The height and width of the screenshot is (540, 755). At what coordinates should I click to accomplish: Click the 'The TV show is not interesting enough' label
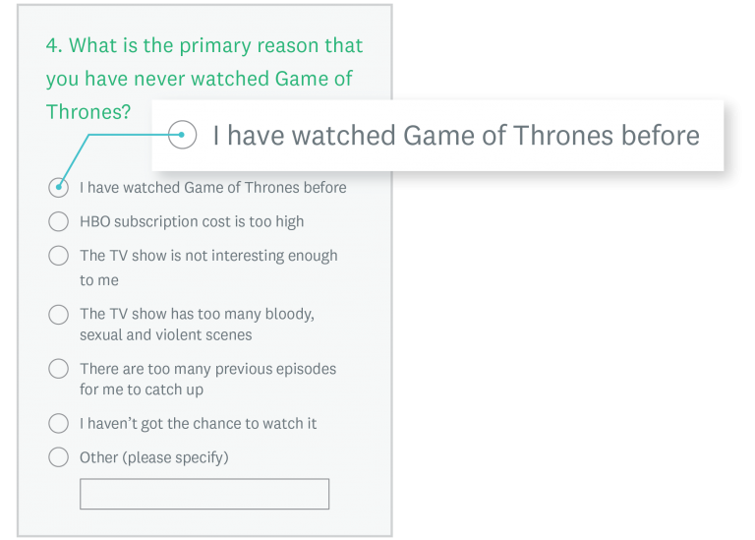(x=207, y=256)
